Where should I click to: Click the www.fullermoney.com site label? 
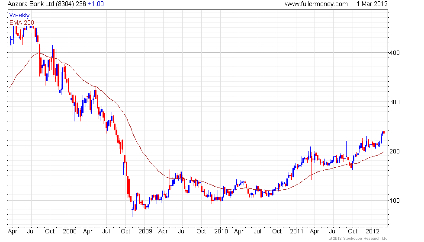pos(316,4)
